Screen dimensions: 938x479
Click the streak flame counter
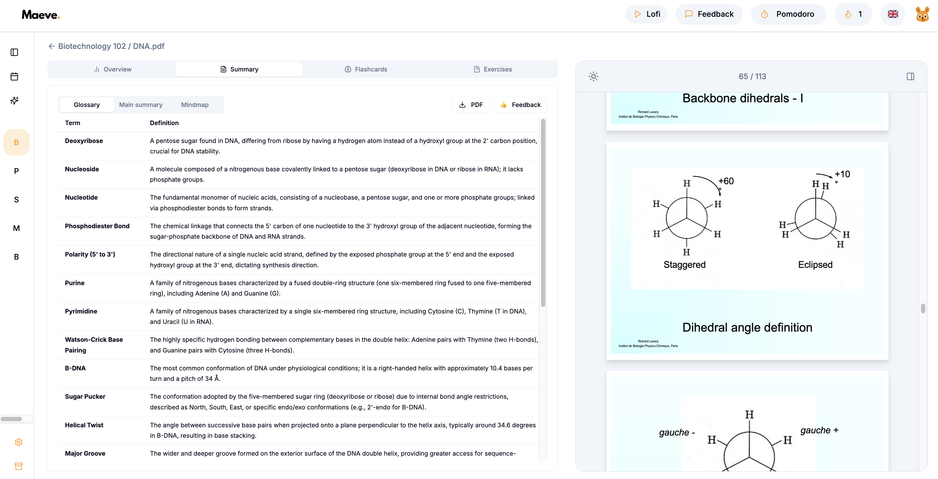point(853,14)
